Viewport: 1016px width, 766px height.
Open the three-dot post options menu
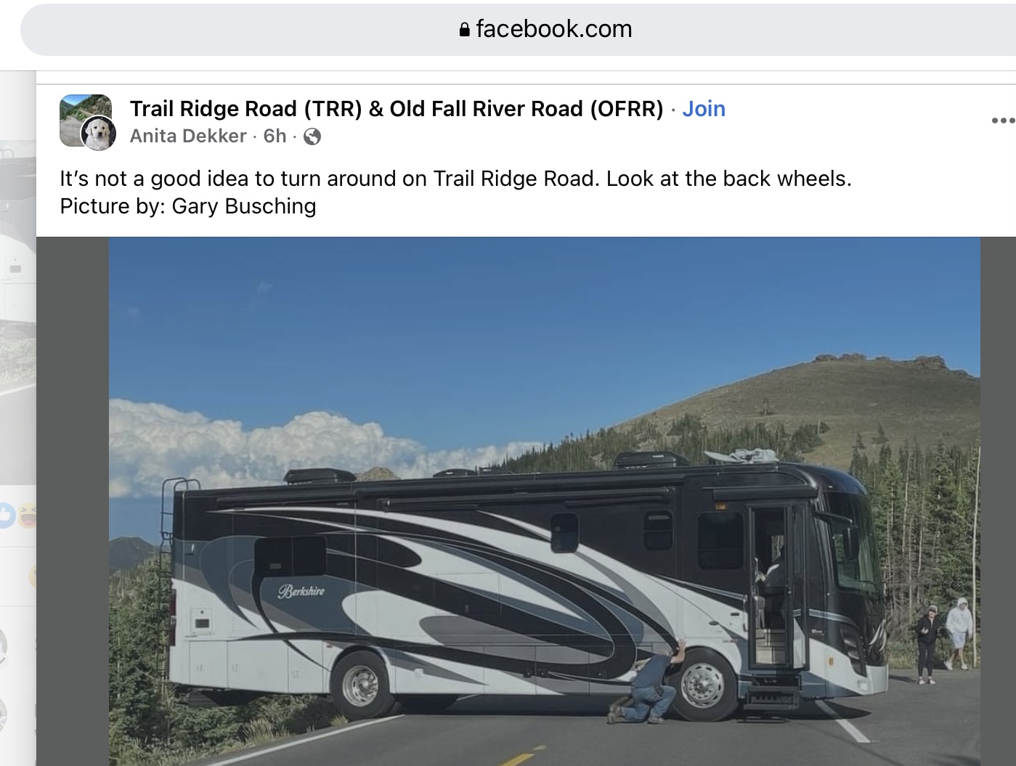click(1003, 121)
